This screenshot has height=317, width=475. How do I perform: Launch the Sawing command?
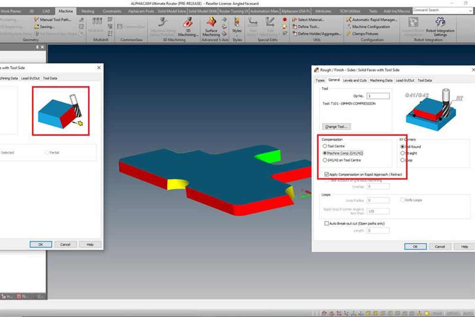pos(44,27)
